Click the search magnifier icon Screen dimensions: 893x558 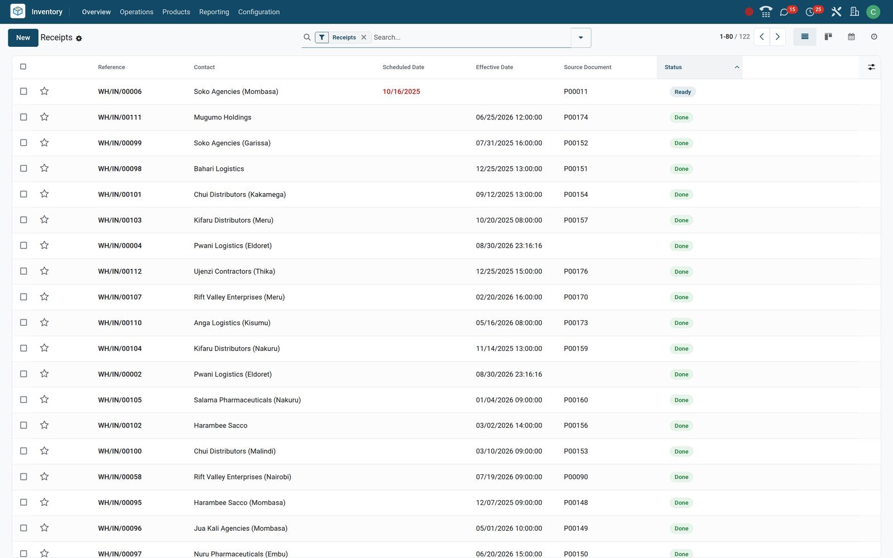pyautogui.click(x=307, y=37)
